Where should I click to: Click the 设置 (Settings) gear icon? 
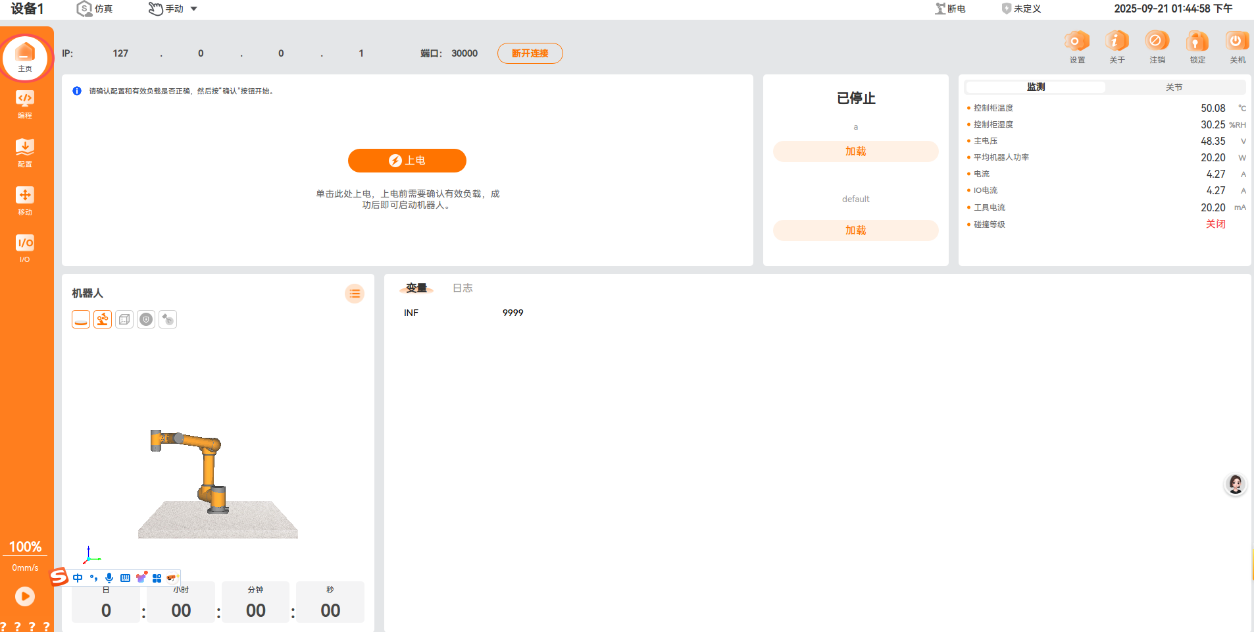[x=1077, y=46]
